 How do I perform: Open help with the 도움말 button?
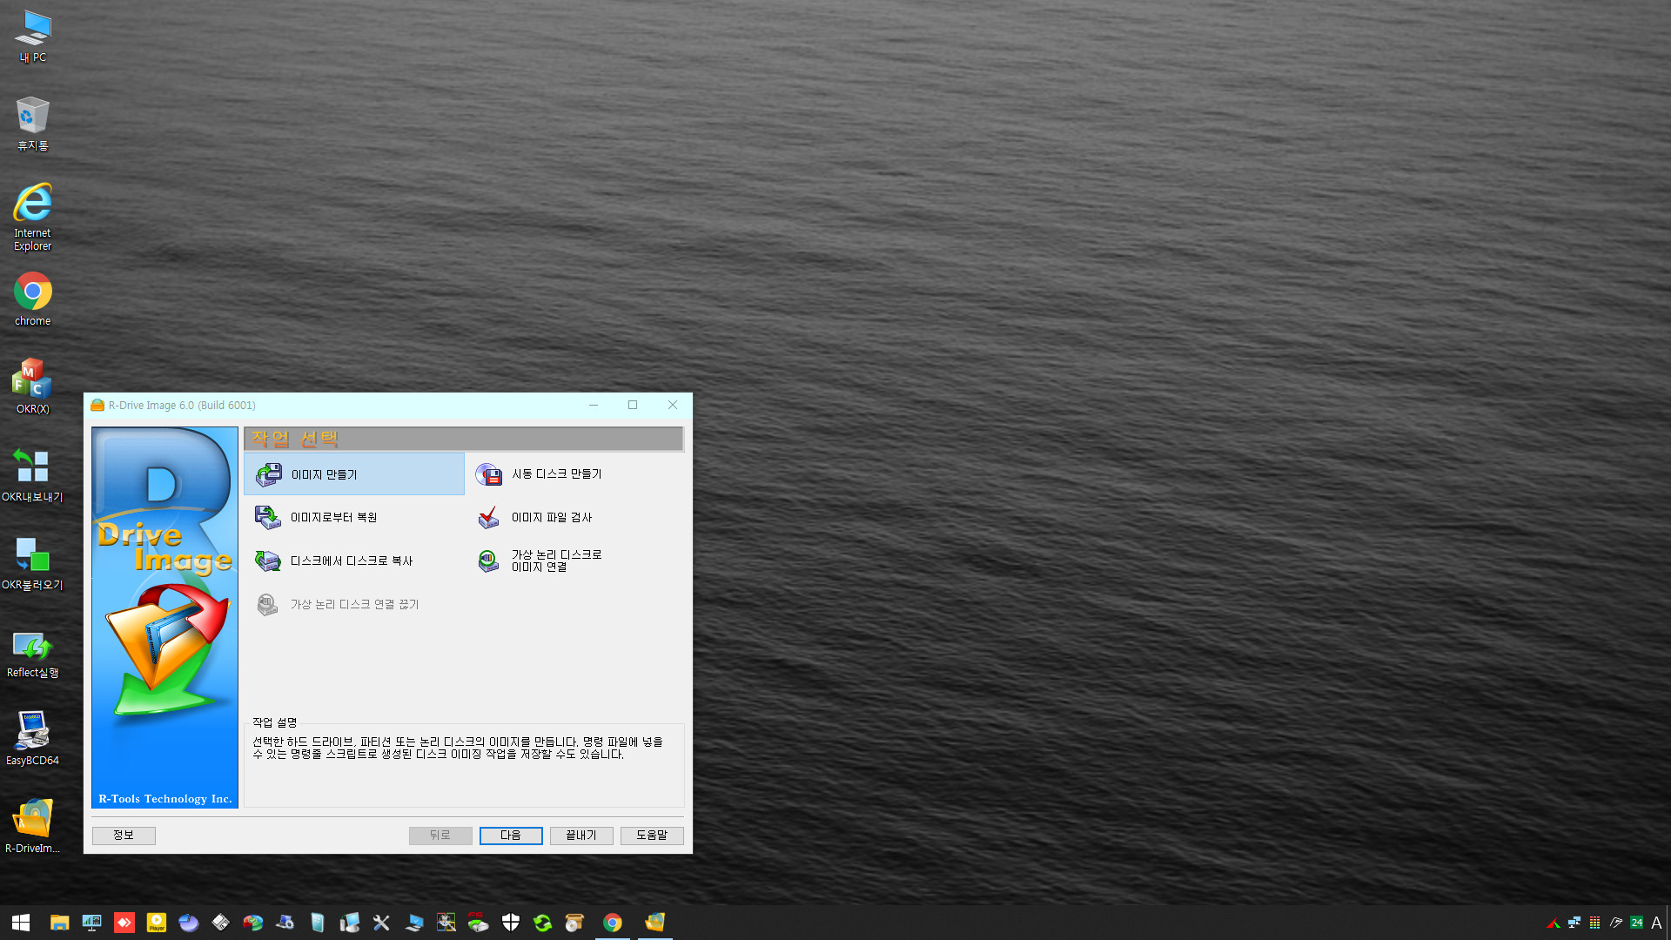tap(652, 836)
